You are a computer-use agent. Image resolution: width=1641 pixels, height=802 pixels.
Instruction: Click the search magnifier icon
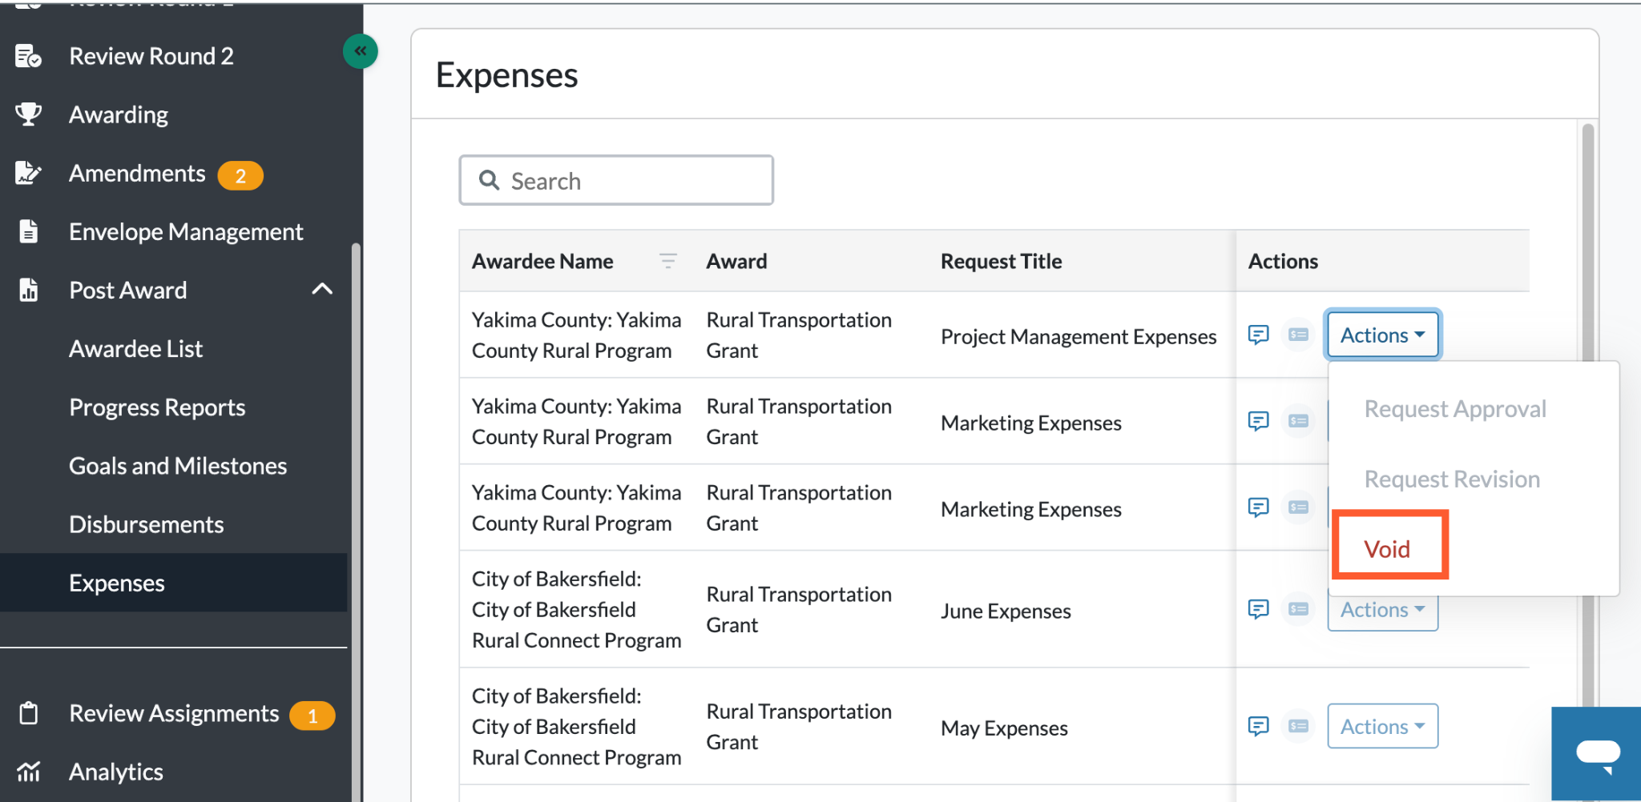pos(489,180)
